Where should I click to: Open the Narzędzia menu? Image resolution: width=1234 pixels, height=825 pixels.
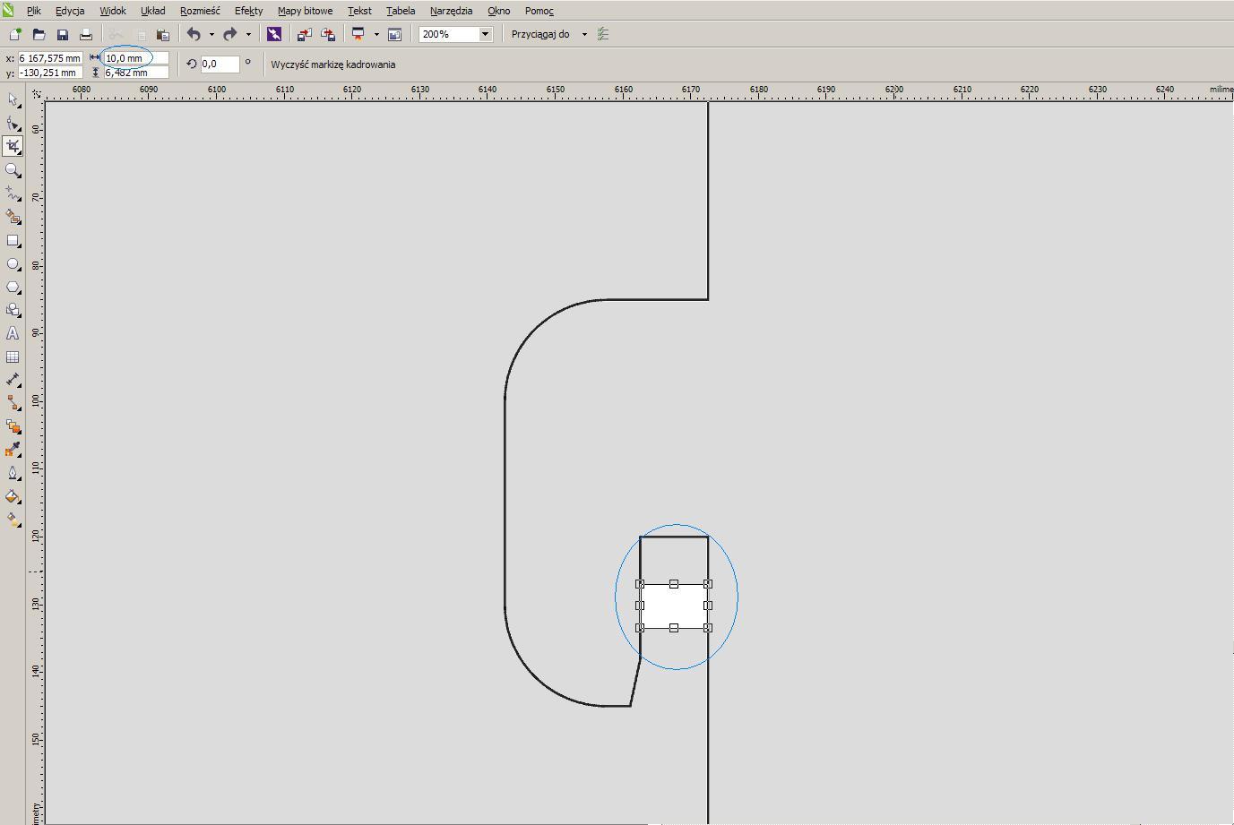click(x=452, y=11)
